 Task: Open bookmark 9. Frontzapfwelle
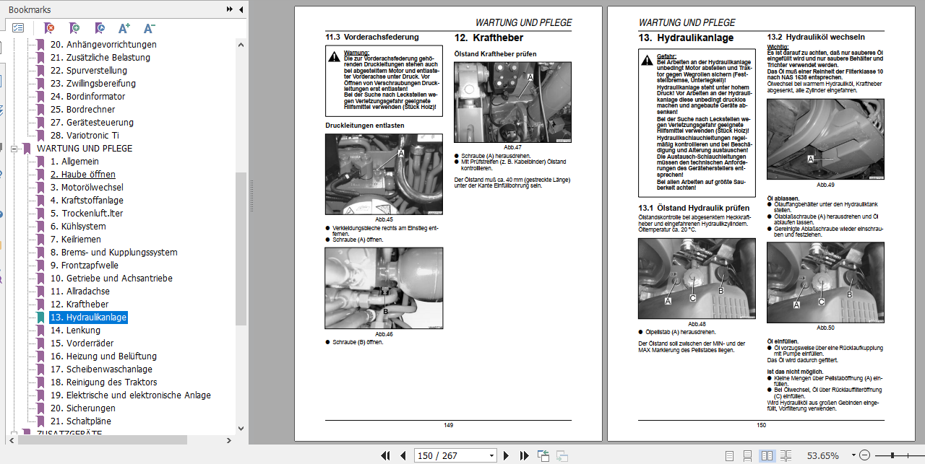(x=85, y=266)
